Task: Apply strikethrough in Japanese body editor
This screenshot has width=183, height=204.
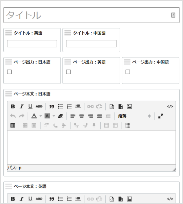Action: pos(39,106)
